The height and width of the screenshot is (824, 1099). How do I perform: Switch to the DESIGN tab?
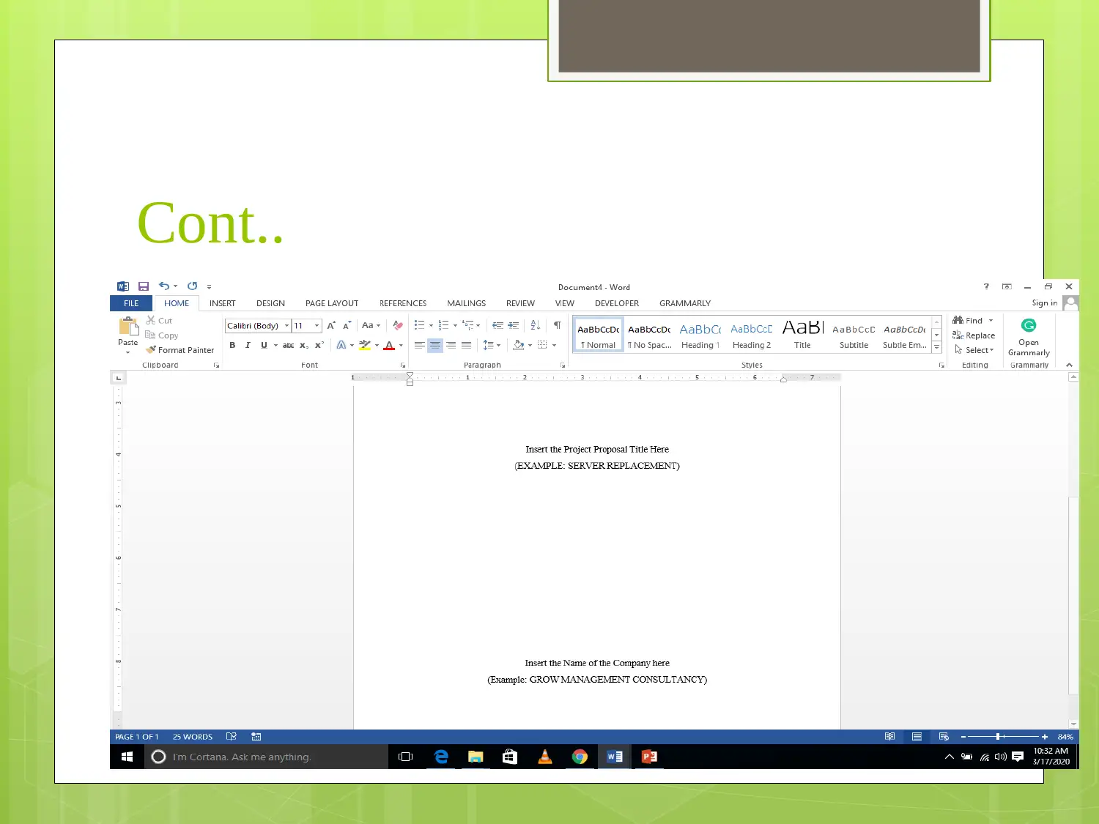(x=270, y=303)
